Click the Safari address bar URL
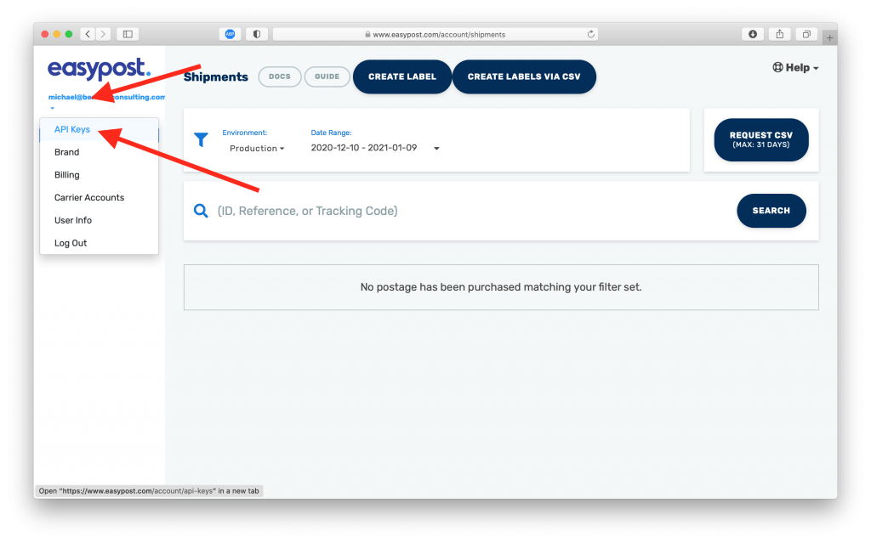 (x=435, y=35)
